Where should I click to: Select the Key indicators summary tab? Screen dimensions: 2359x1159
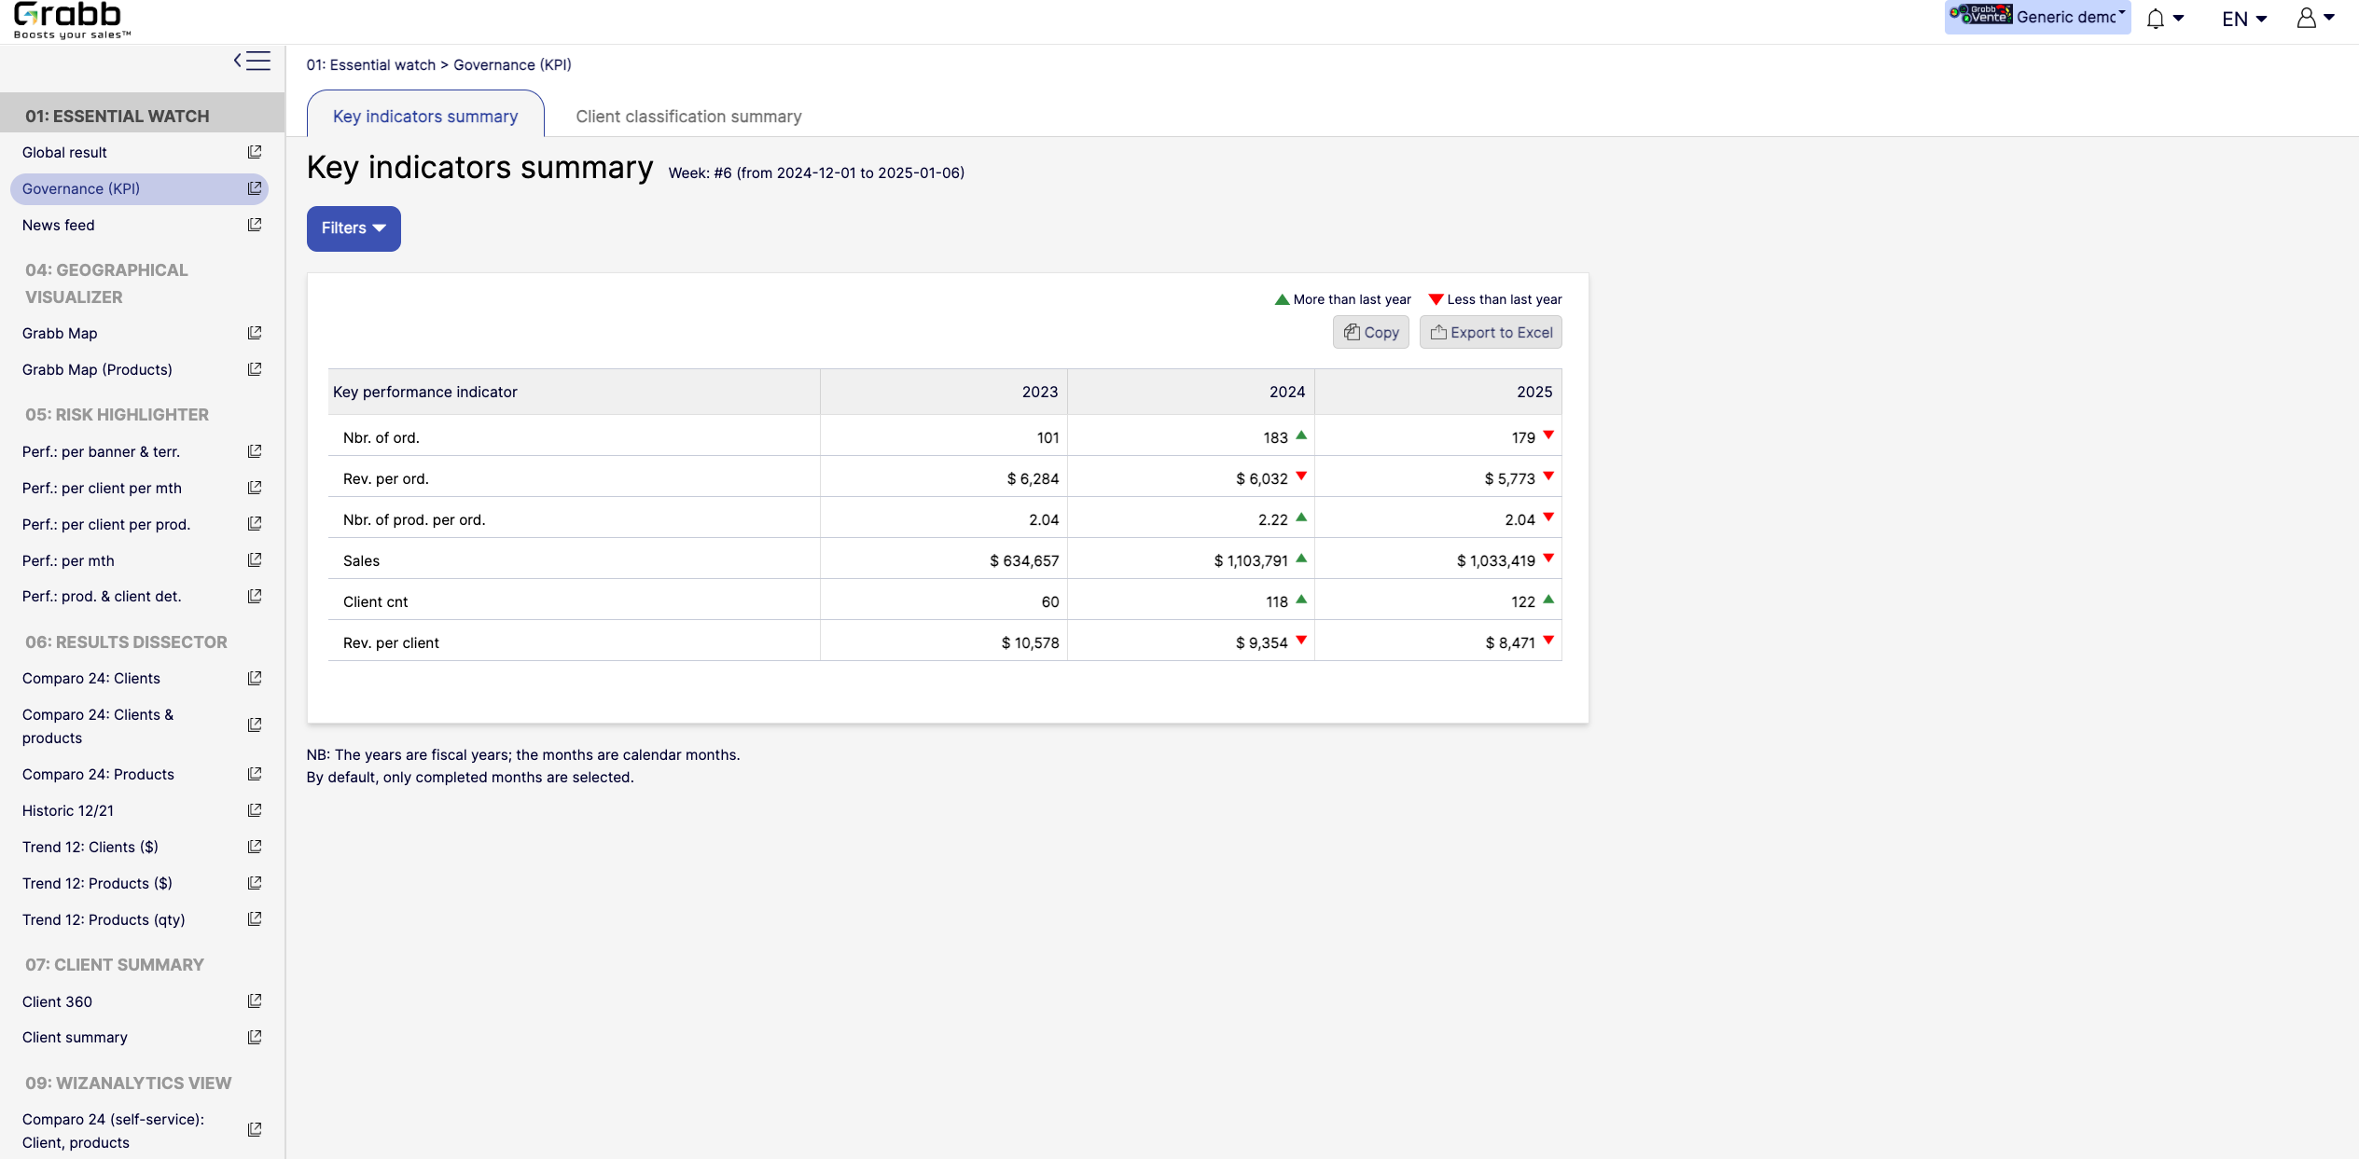pos(425,117)
